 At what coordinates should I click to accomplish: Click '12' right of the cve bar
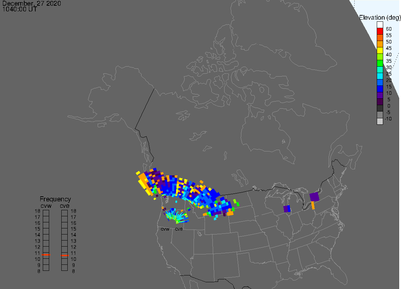coord(73,247)
